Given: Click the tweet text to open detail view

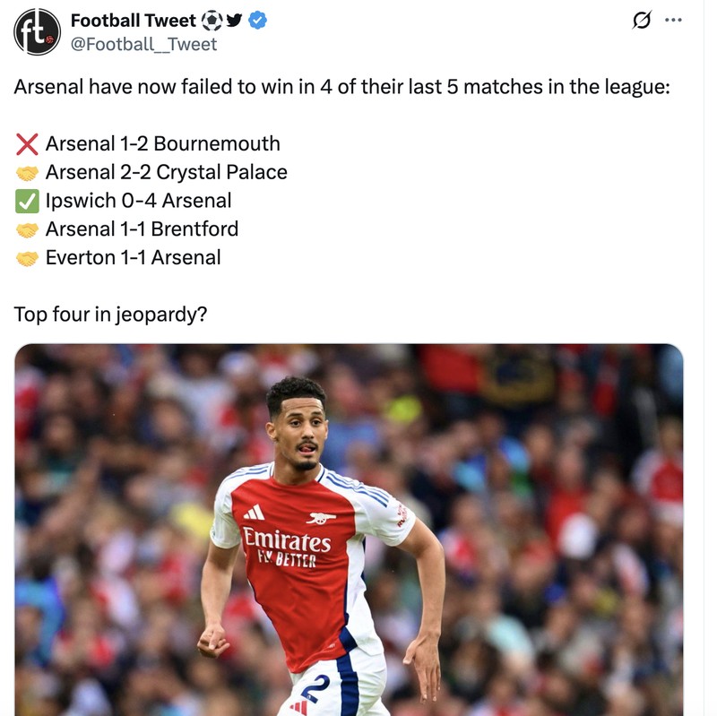Looking at the screenshot, I should [x=269, y=84].
